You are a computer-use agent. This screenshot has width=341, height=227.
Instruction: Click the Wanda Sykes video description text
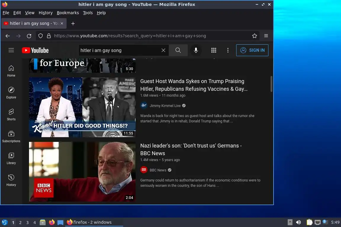pyautogui.click(x=197, y=119)
